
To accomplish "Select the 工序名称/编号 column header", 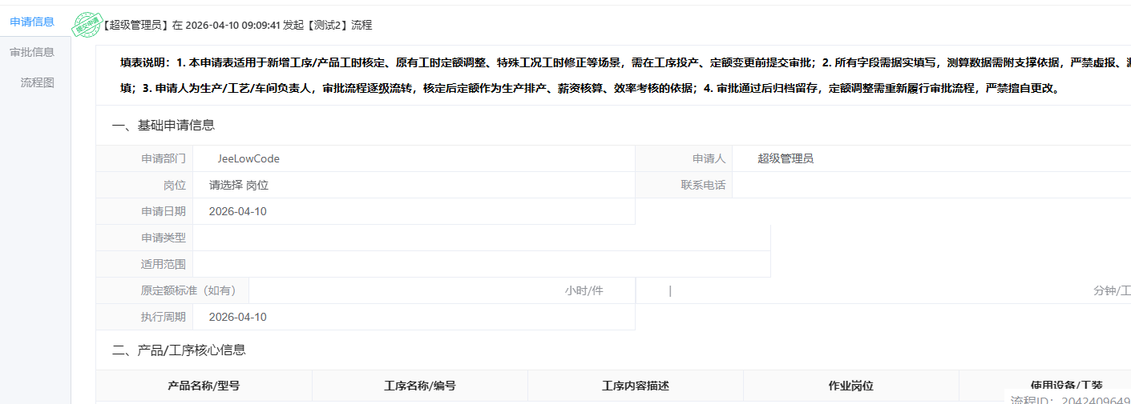I will tap(420, 386).
